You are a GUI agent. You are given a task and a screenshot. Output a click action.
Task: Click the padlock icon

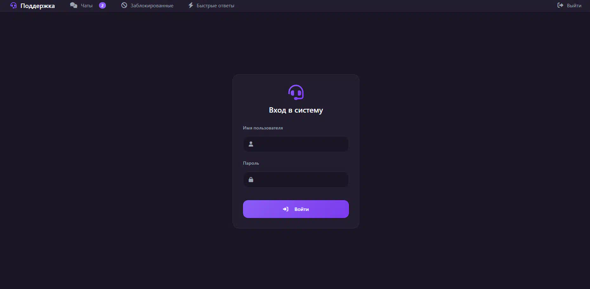(x=251, y=180)
